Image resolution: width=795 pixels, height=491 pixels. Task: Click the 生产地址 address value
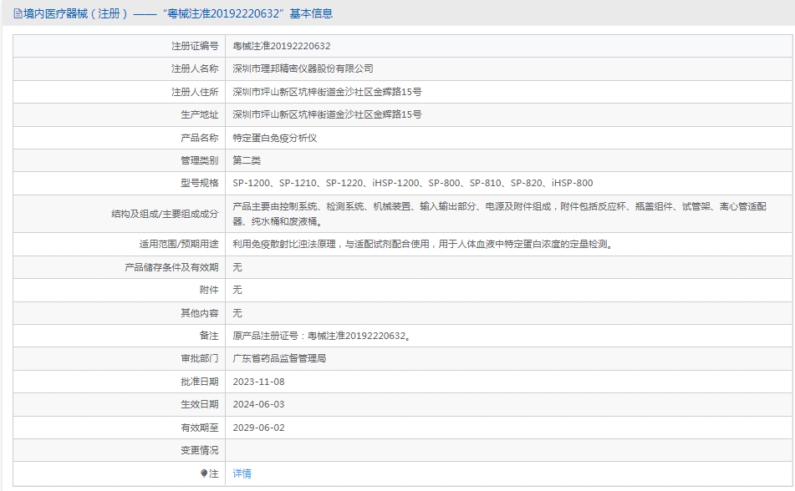(326, 114)
